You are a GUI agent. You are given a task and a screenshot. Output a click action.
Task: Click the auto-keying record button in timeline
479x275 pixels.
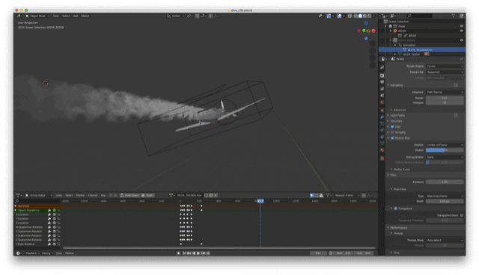pos(179,253)
